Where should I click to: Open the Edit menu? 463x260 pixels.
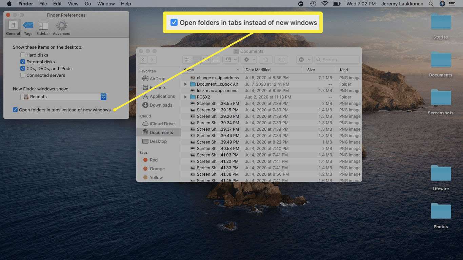pos(57,4)
